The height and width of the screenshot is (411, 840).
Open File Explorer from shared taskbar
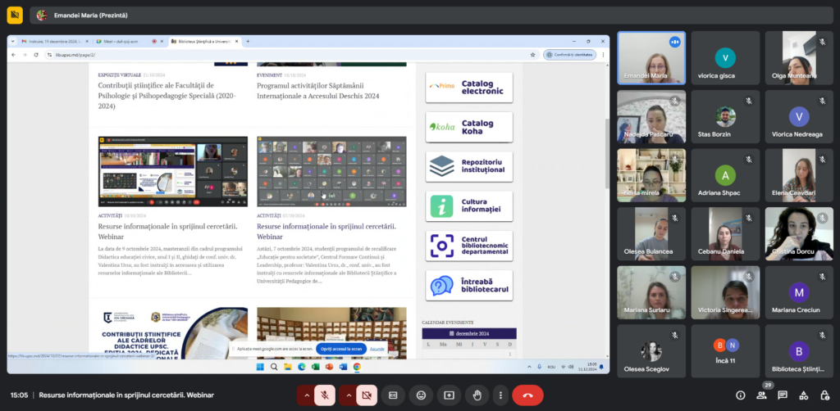[x=288, y=367]
